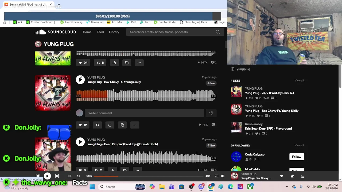Image resolution: width=342 pixels, height=192 pixels.
Task: Close the Stream YUNG PLUG music tab
Action: coord(50,5)
